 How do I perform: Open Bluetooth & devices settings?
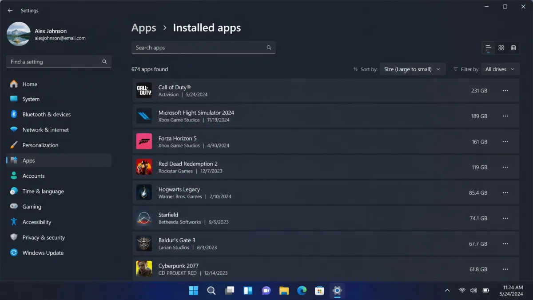[59, 114]
